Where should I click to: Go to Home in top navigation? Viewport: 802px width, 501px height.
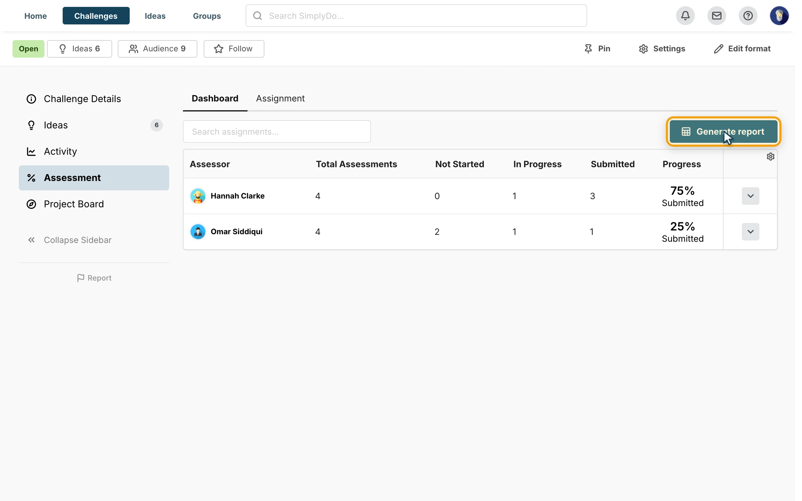[x=35, y=16]
